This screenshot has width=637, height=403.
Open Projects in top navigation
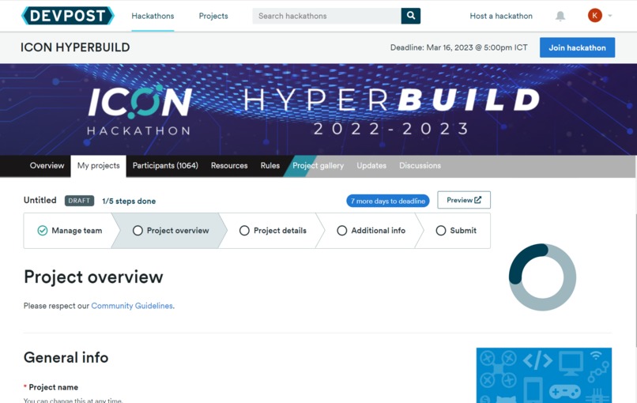click(213, 16)
